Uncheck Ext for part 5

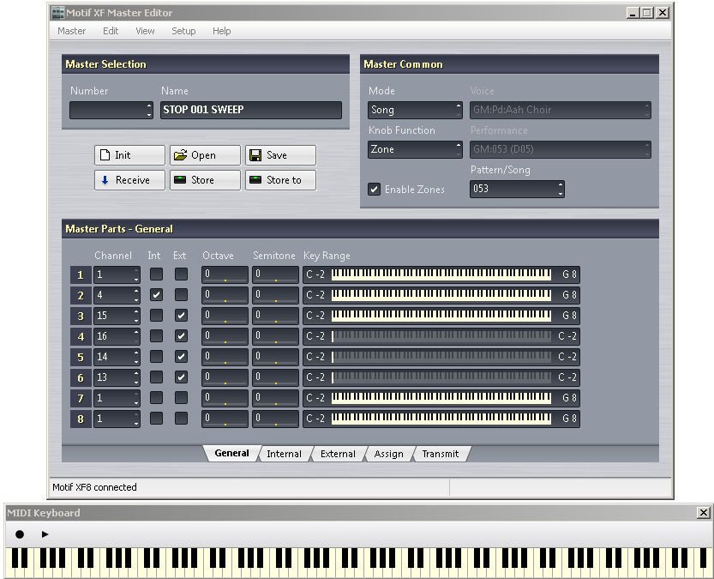181,357
